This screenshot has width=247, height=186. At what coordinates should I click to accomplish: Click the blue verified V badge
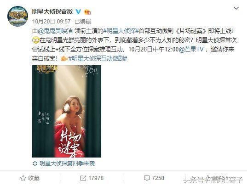click(x=78, y=11)
